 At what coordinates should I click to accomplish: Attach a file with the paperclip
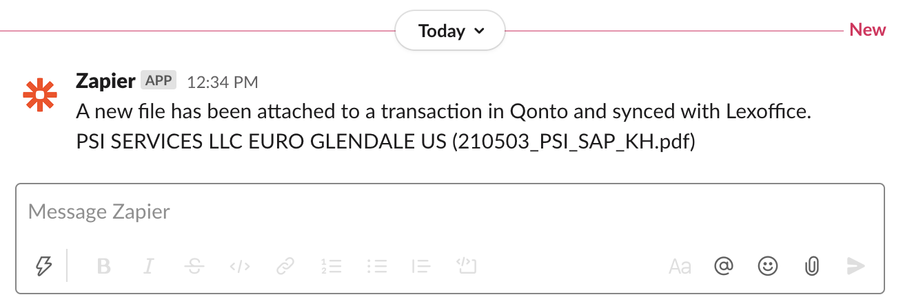pos(811,266)
